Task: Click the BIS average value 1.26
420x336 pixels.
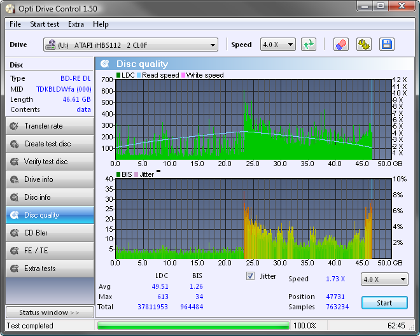Action: click(x=196, y=286)
